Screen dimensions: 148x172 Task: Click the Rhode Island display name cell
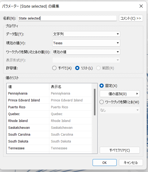[x=70, y=121]
